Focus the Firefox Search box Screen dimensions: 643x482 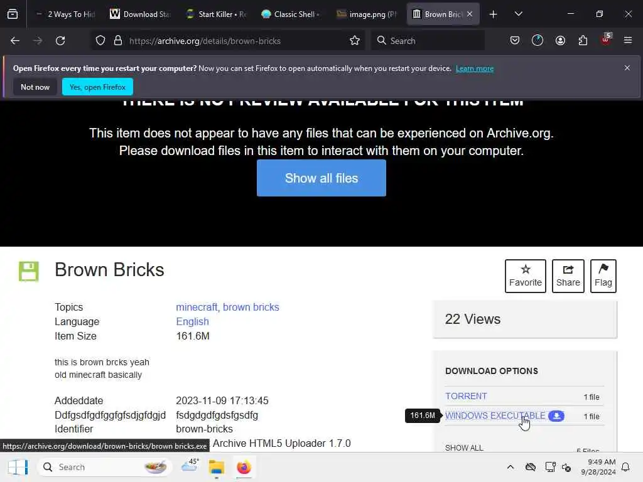[428, 41]
